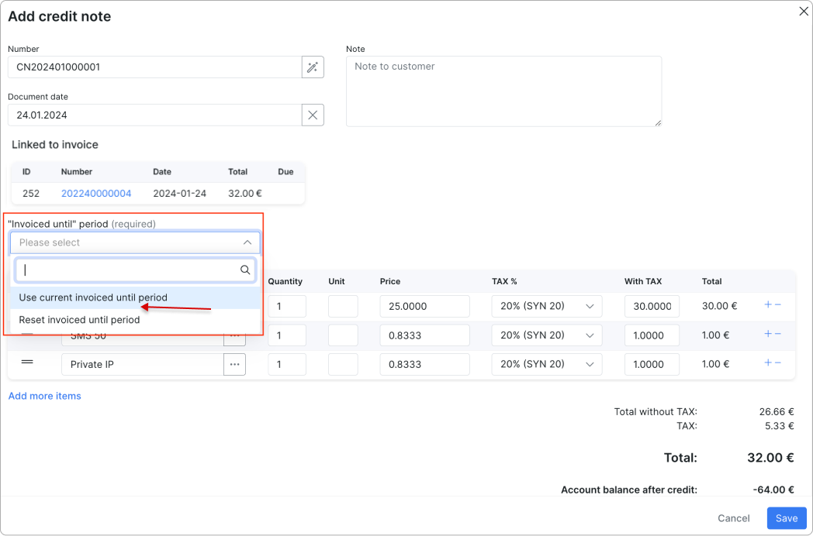The image size is (813, 536).
Task: Click the Linked to invoice heading
Action: (55, 145)
